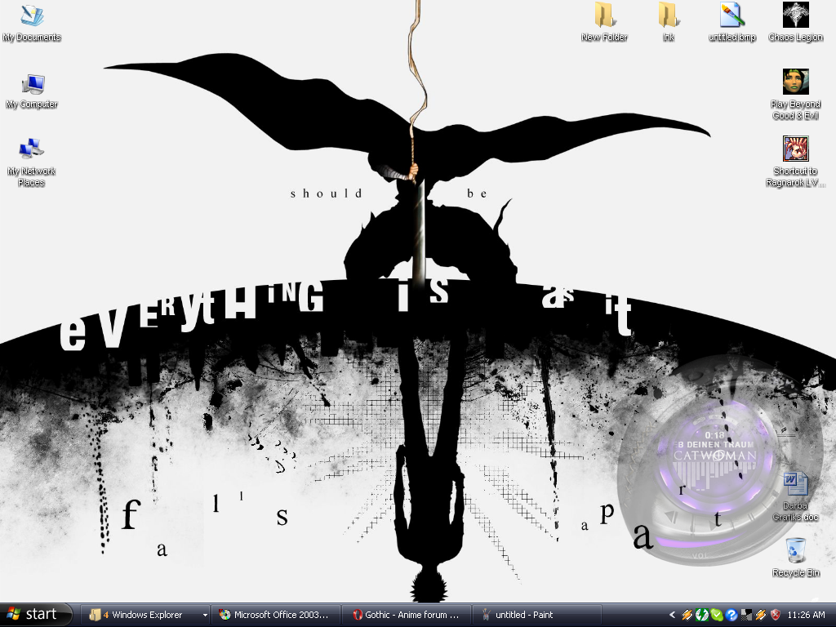Click the taskbar clock showing 11:26 AM

click(806, 615)
